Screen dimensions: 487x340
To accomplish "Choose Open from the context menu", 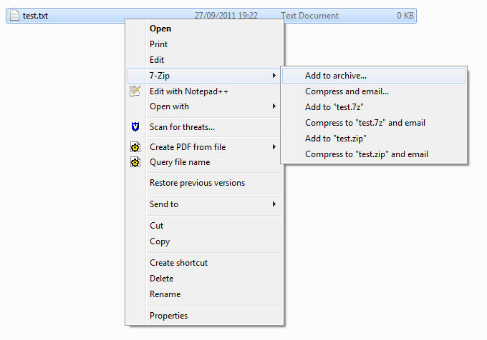I will point(203,29).
